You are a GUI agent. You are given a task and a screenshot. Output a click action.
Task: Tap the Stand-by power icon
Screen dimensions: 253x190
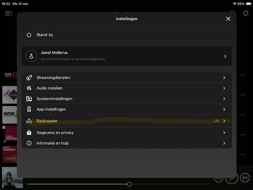point(29,35)
